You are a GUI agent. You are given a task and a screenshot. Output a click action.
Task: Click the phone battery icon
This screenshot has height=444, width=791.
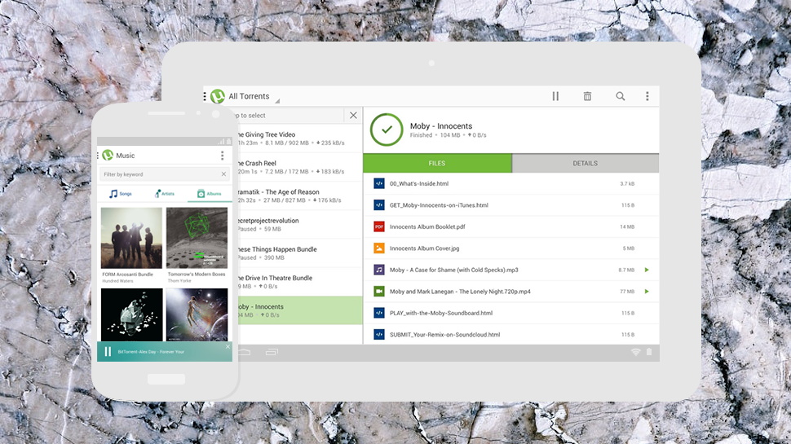228,142
